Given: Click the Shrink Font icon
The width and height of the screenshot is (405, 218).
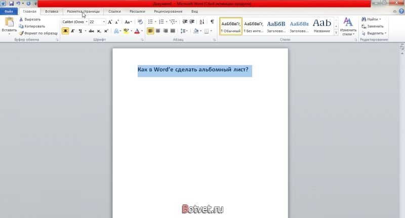Looking at the screenshot, I should point(117,22).
